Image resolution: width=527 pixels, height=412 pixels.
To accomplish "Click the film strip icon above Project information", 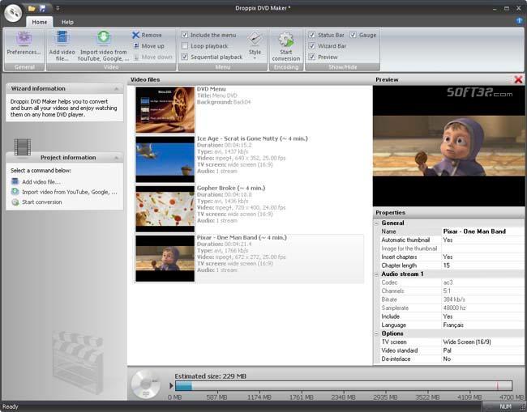I will (23, 147).
